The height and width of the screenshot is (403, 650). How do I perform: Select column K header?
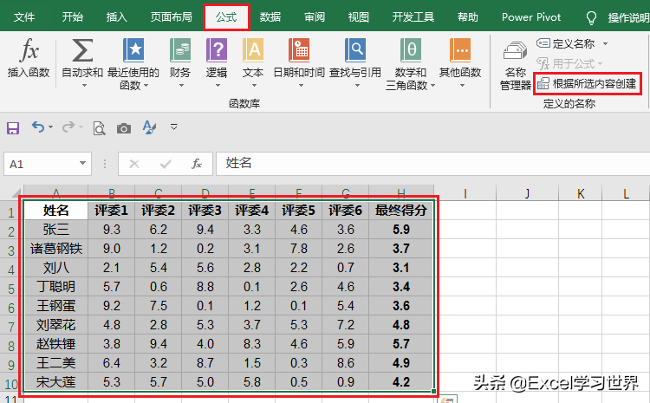pyautogui.click(x=581, y=193)
